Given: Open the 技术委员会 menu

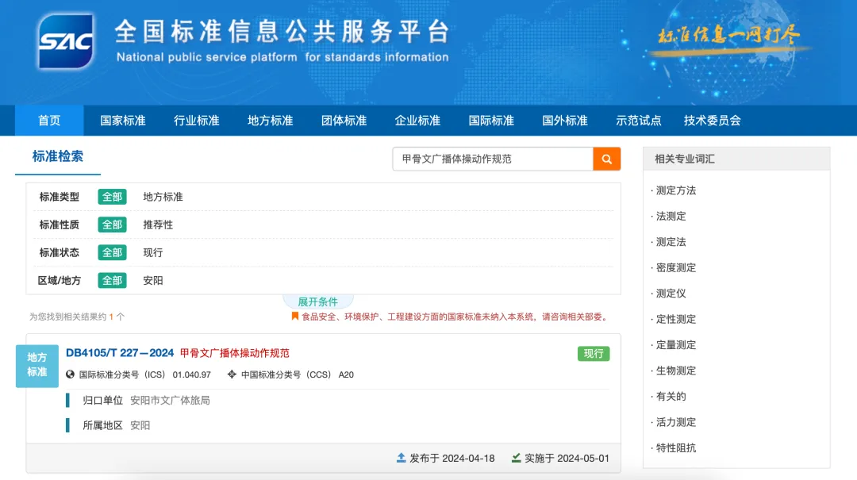Looking at the screenshot, I should coord(712,121).
